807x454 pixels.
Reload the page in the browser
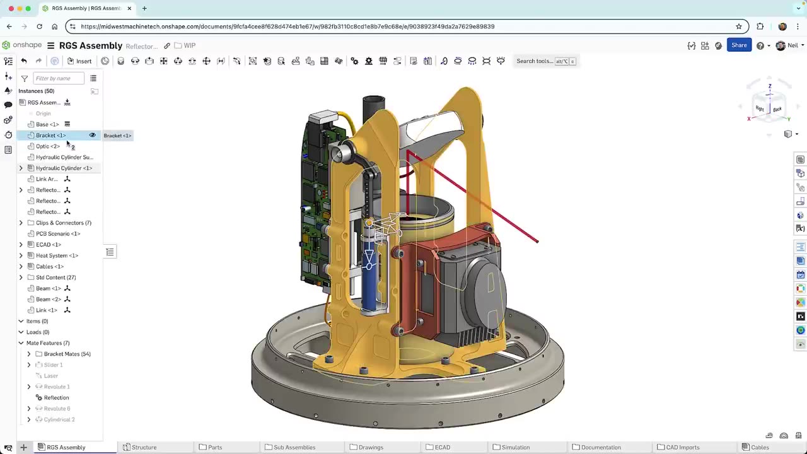coord(39,26)
